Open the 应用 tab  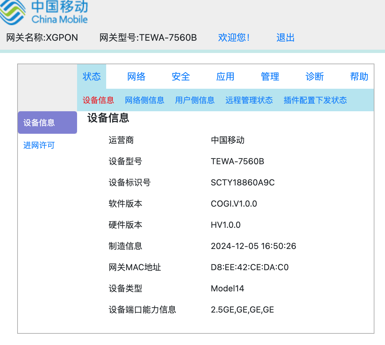(x=225, y=76)
